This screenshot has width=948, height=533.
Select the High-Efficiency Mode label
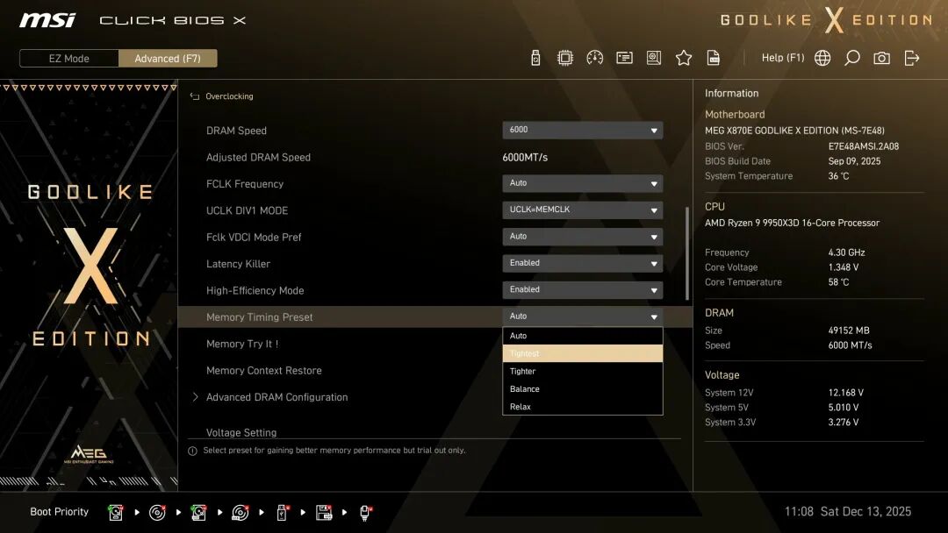click(255, 290)
